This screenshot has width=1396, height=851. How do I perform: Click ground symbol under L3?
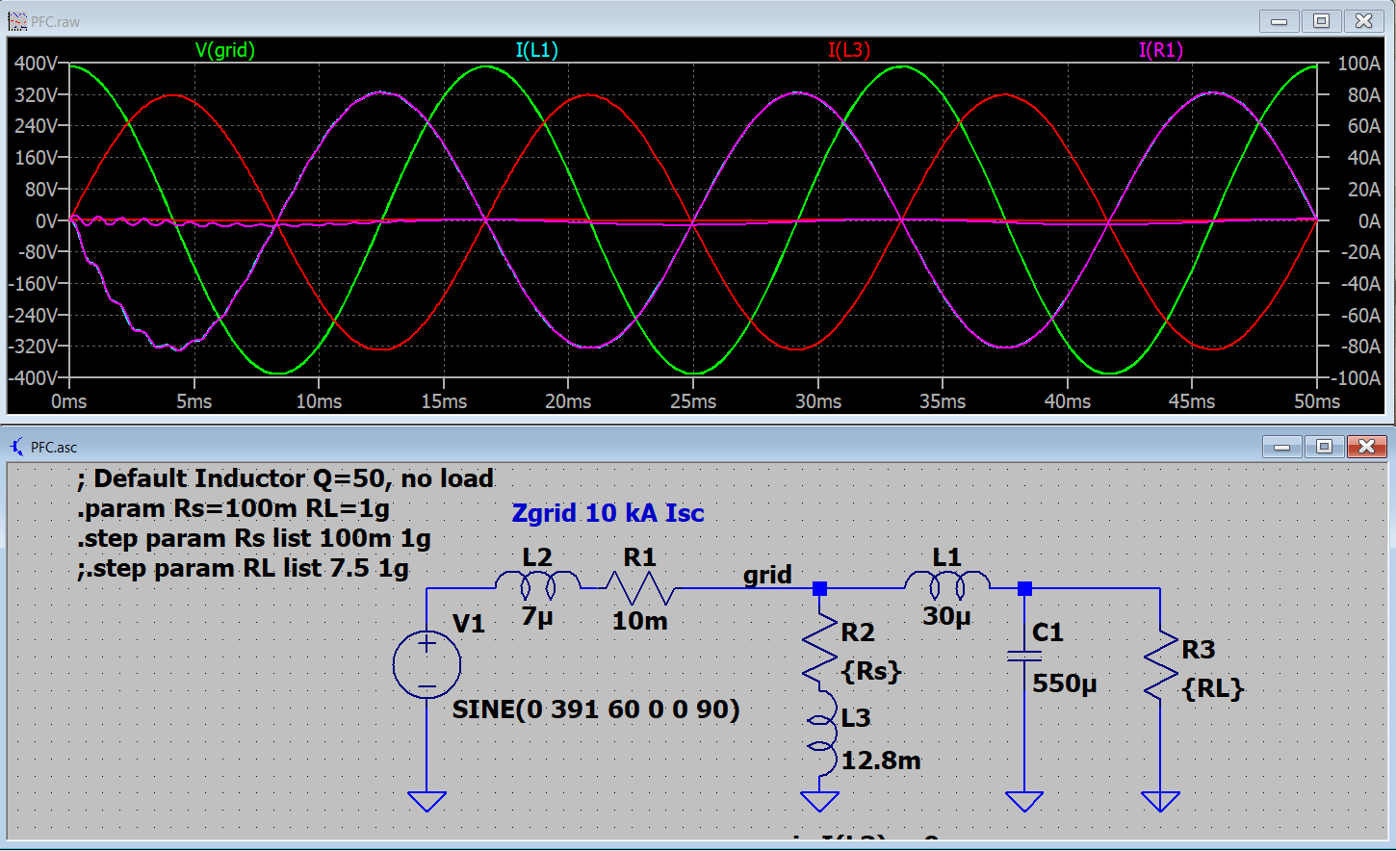(x=820, y=801)
